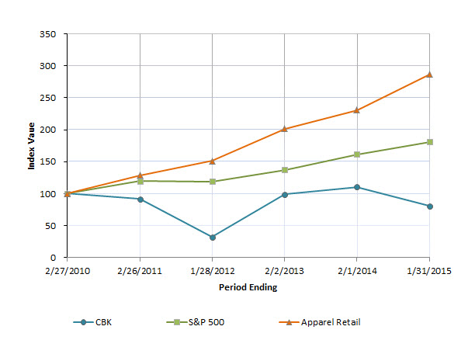Select the CBK data point at 1/28/2012

point(212,237)
